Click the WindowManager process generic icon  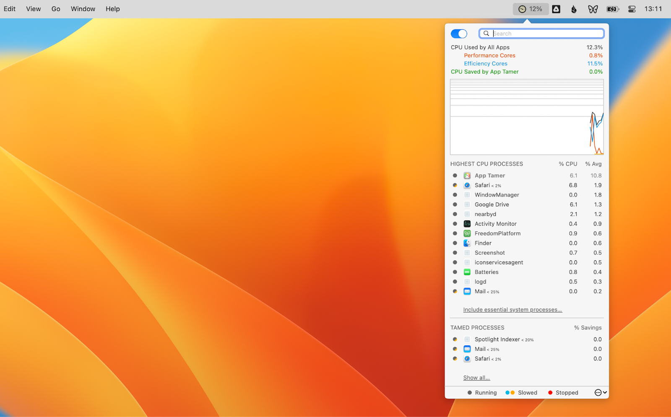tap(467, 195)
